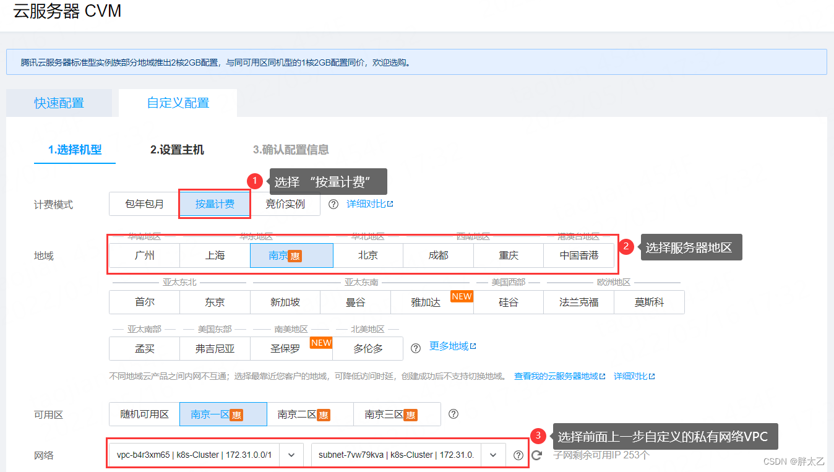Switch availability zone to 南京二区

click(304, 414)
